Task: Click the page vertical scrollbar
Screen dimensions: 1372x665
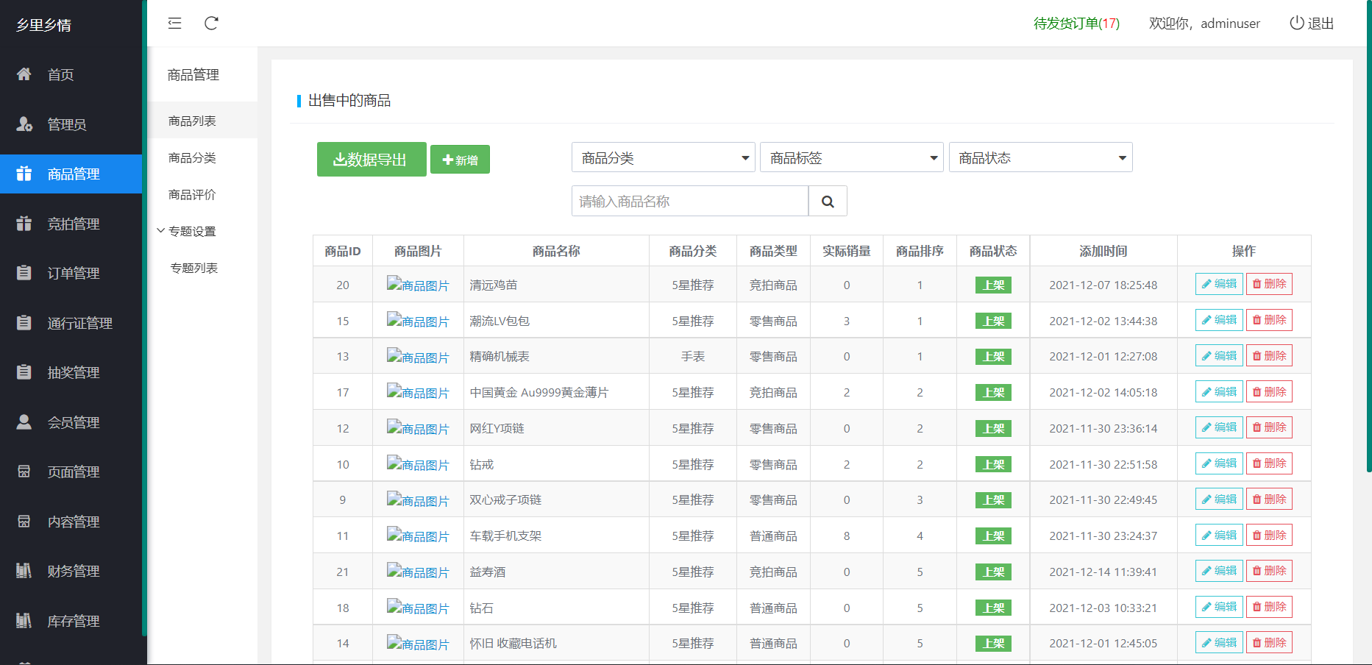Action: pos(1368,235)
